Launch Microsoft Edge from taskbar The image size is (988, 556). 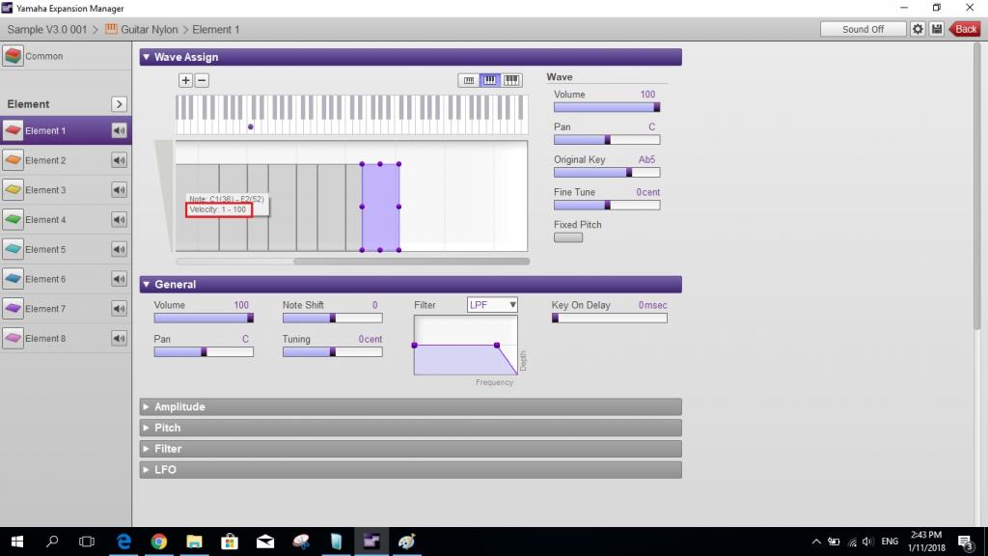tap(123, 542)
